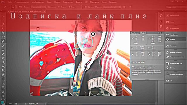This screenshot has width=187, height=105.
Task: Select the Type tool
Action: (x=3, y=79)
